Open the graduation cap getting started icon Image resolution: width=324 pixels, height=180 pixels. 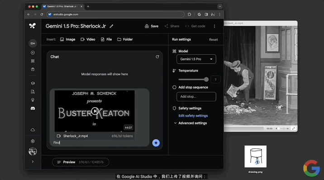[x=33, y=83]
